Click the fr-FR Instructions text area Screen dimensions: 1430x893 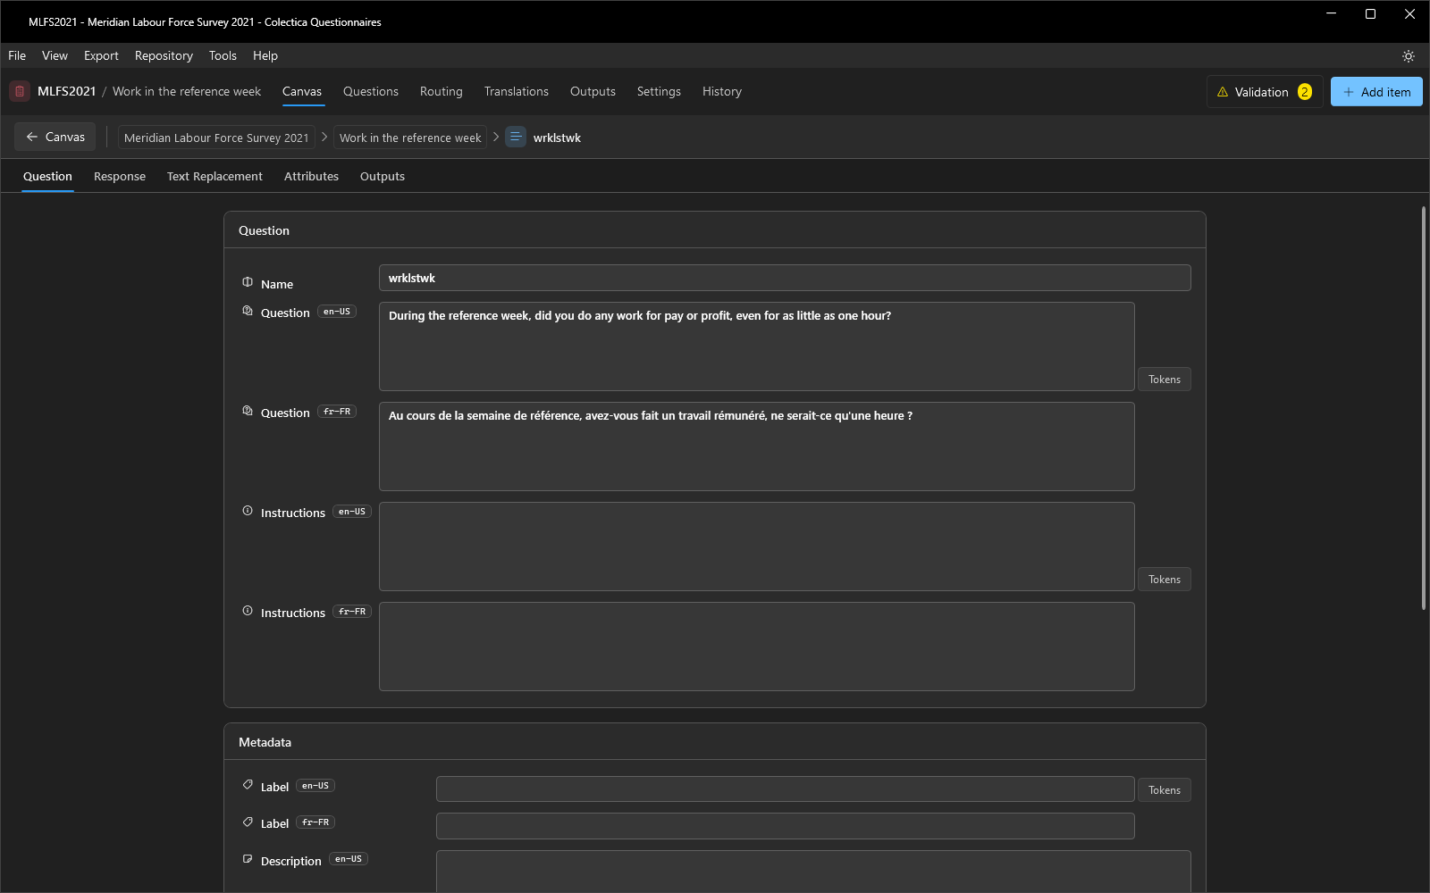pos(757,647)
